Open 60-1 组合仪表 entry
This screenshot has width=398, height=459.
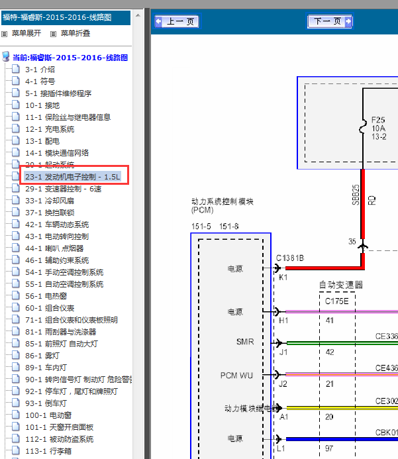(50, 308)
